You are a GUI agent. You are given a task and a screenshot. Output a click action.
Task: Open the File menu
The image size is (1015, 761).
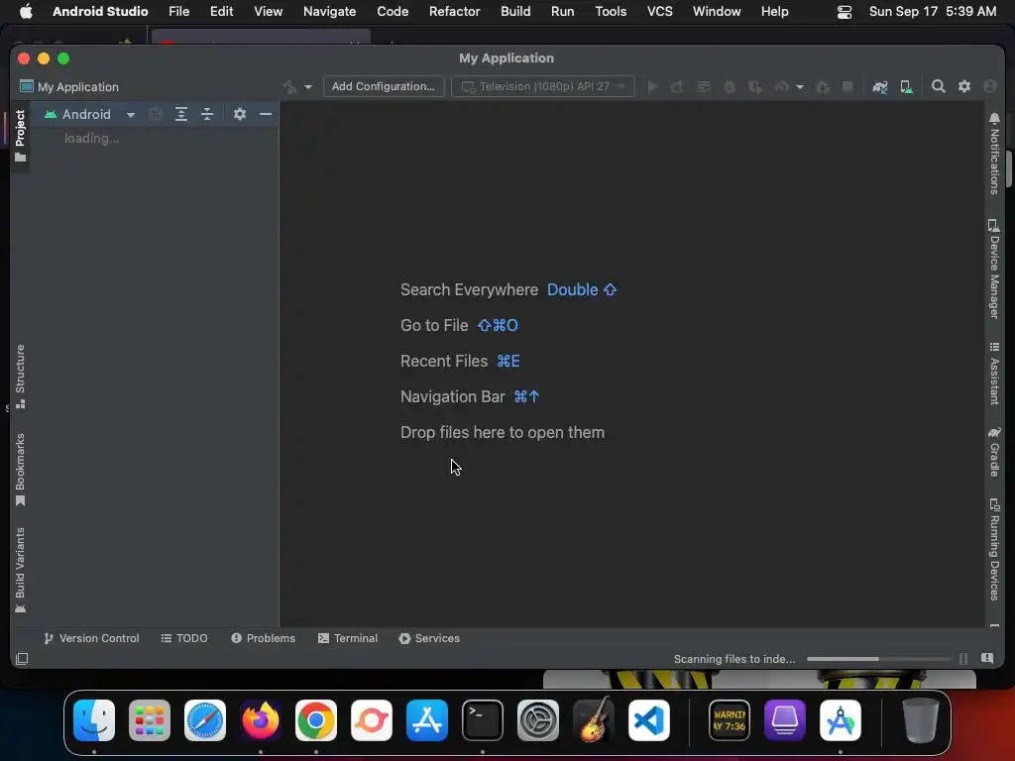178,12
